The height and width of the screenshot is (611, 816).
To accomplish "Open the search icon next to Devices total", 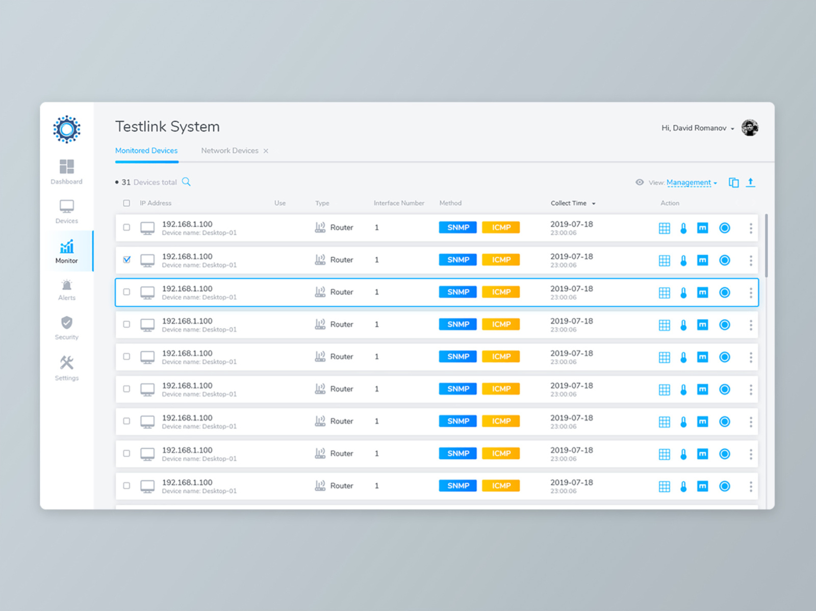I will tap(186, 181).
